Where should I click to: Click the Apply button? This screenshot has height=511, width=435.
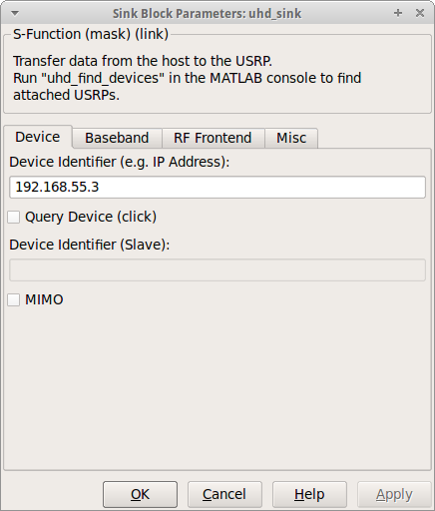click(394, 494)
